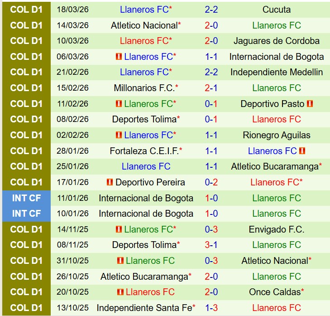The image size is (330, 316).
Task: Open the Cucuta team link
Action: click(276, 10)
